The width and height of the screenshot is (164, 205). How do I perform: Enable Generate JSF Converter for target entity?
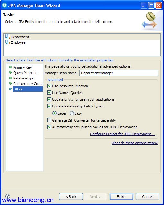[x=49, y=120]
